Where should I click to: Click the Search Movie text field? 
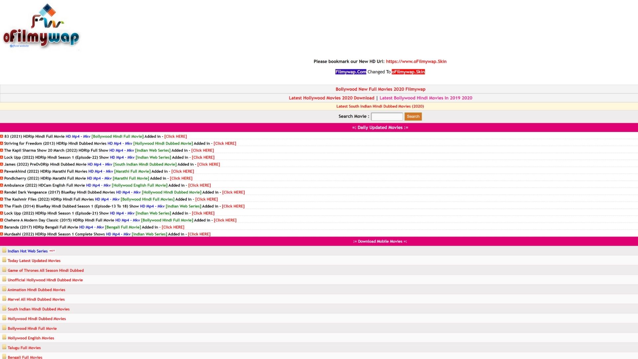pyautogui.click(x=387, y=116)
